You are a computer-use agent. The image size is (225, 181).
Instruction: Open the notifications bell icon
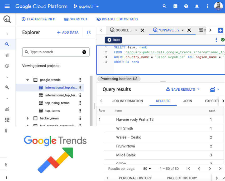point(197,6)
